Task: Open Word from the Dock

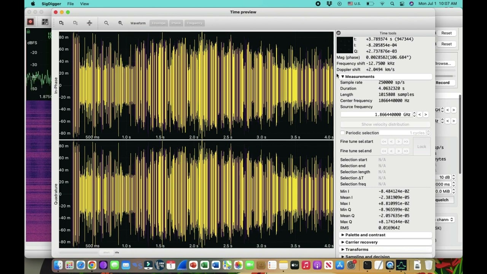Action: tap(216, 265)
